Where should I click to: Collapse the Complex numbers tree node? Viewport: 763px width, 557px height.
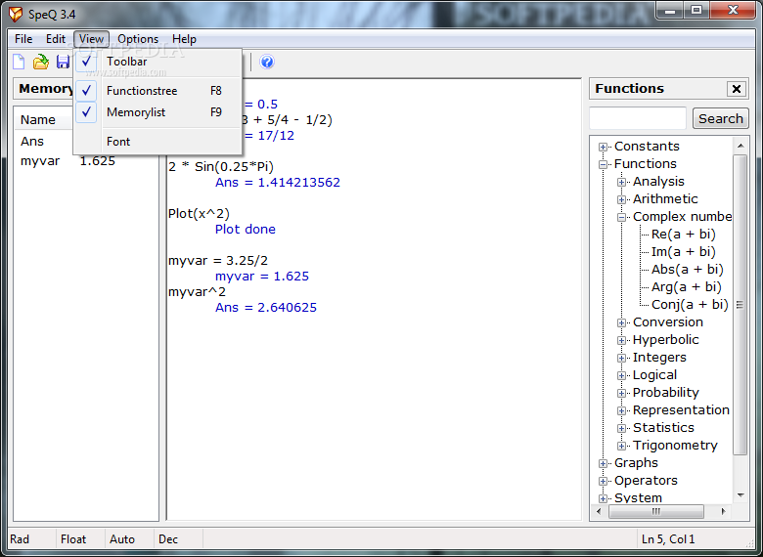click(621, 217)
